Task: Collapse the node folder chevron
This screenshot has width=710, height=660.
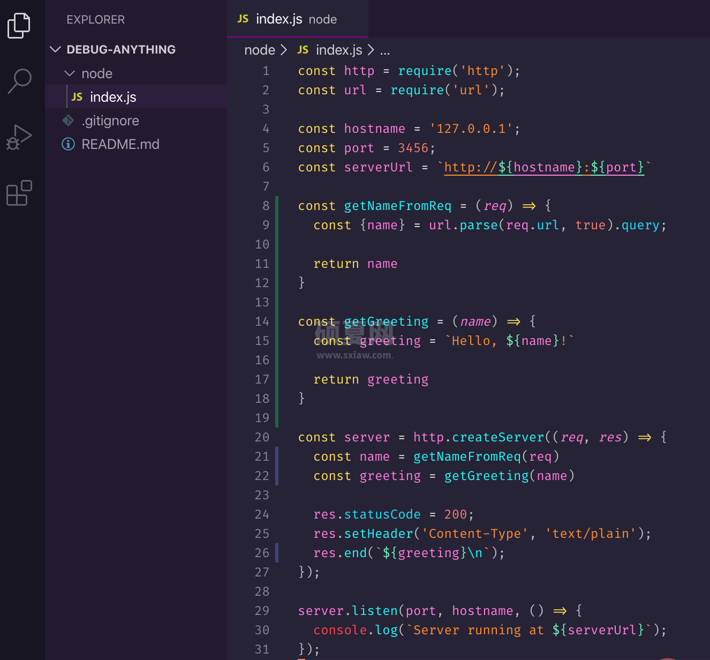Action: [x=70, y=73]
